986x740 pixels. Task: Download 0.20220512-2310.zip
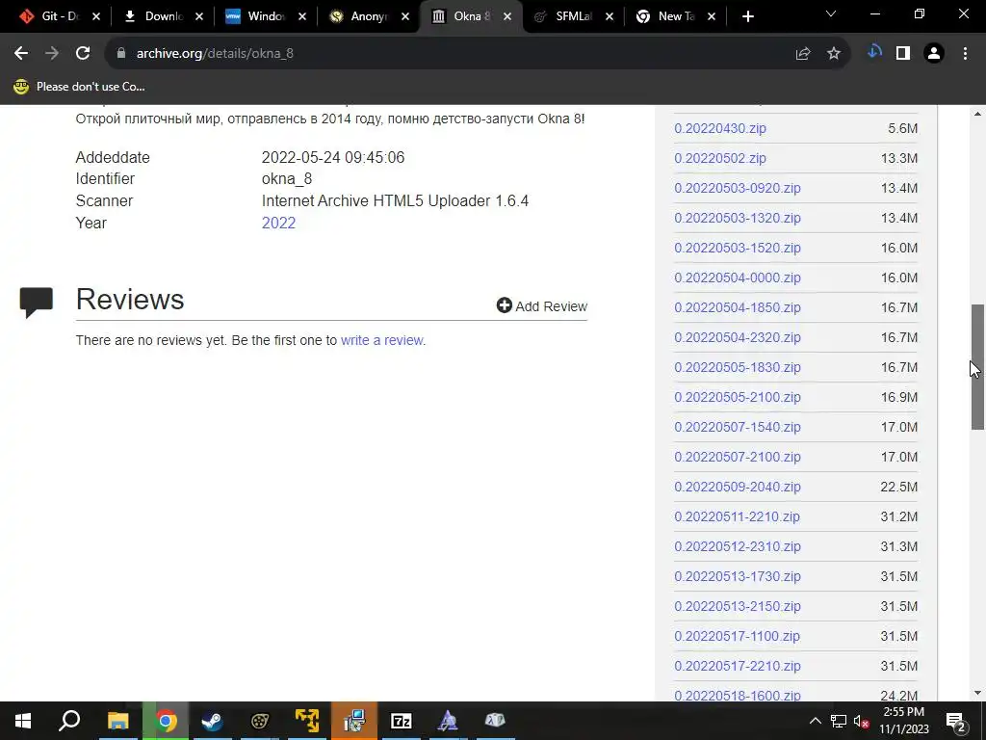tap(738, 547)
